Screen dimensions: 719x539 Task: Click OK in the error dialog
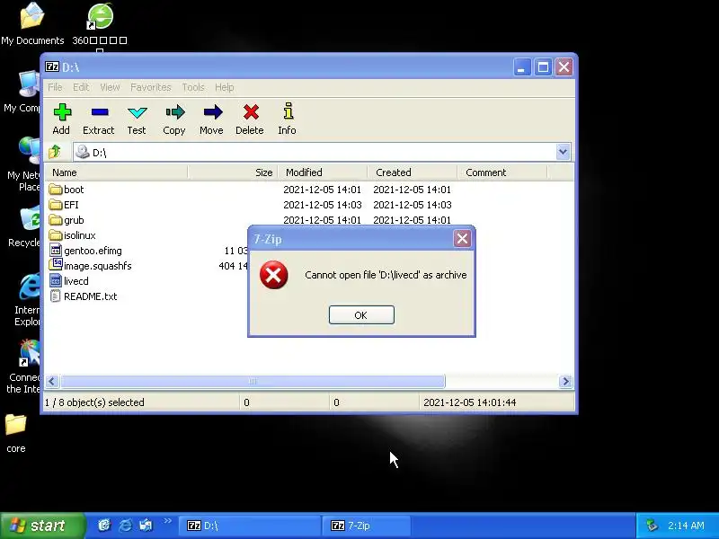361,315
